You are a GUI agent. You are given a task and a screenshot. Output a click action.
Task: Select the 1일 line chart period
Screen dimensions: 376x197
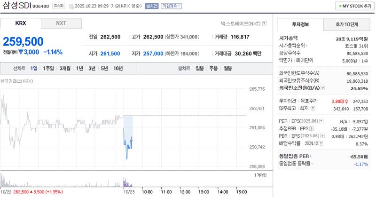pos(34,69)
